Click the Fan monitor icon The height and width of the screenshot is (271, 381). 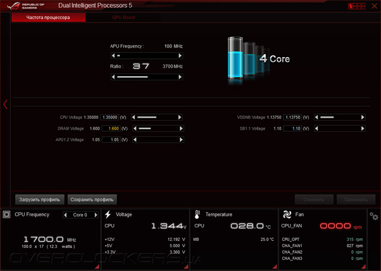287,215
